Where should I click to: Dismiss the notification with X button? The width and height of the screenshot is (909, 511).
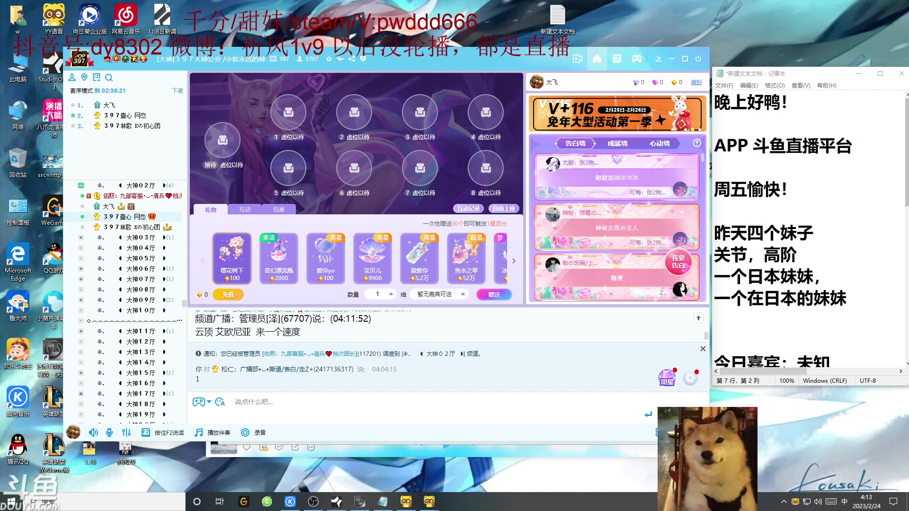[x=703, y=349]
